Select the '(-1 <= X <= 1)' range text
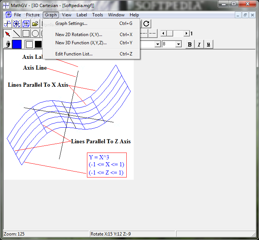Image resolution: width=259 pixels, height=240 pixels. coord(107,164)
